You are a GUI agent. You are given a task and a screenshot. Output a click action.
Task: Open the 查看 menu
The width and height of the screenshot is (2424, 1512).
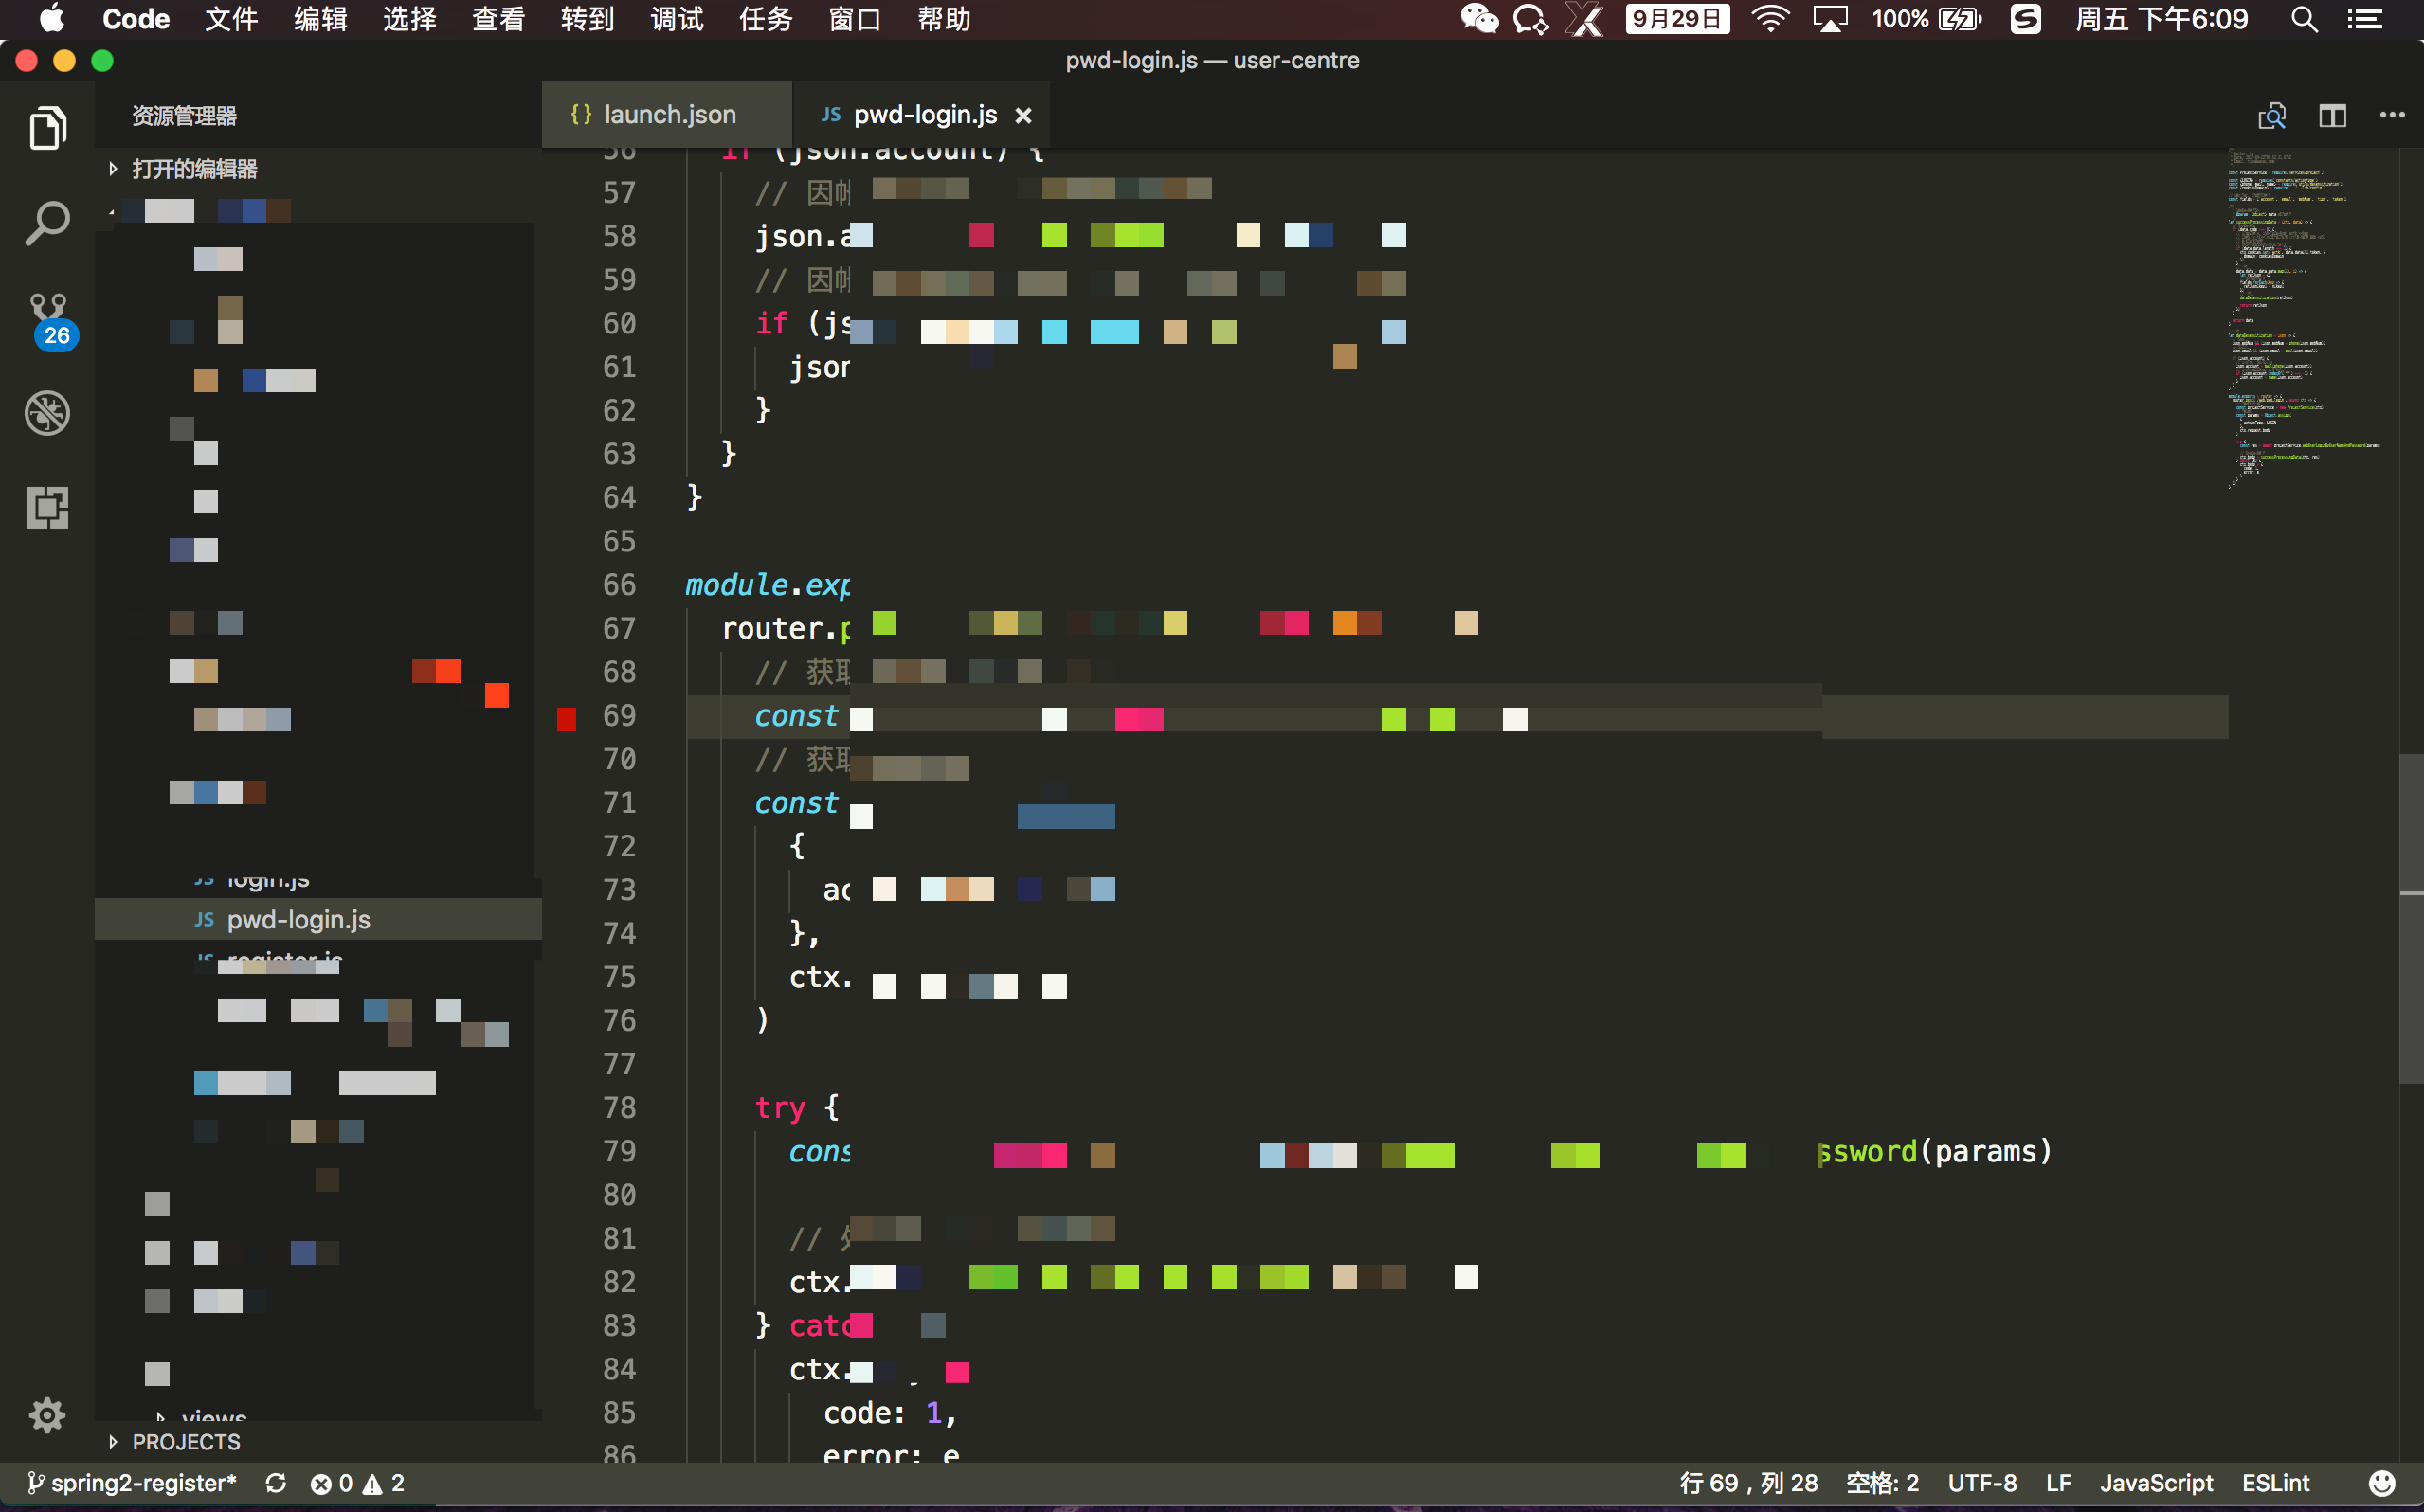click(x=498, y=19)
